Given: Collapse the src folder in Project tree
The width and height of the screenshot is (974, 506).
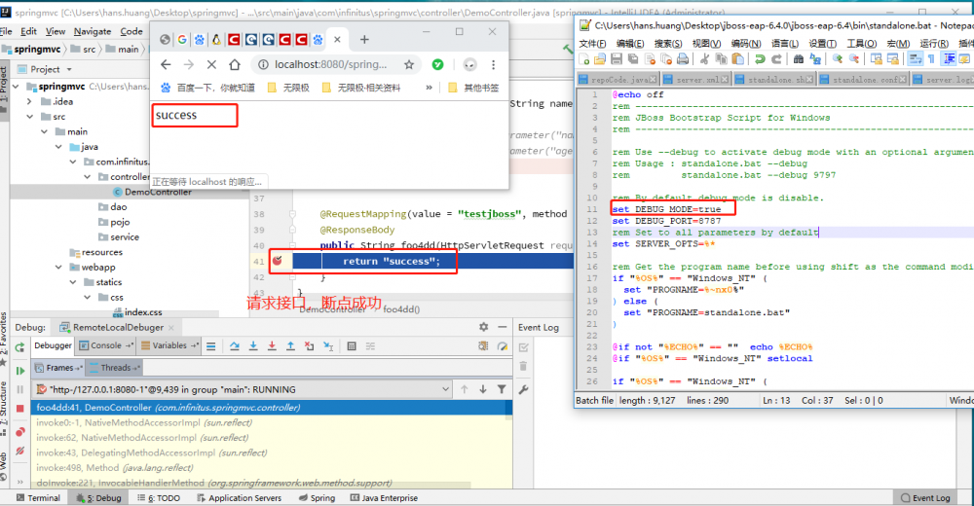Looking at the screenshot, I should pos(30,116).
